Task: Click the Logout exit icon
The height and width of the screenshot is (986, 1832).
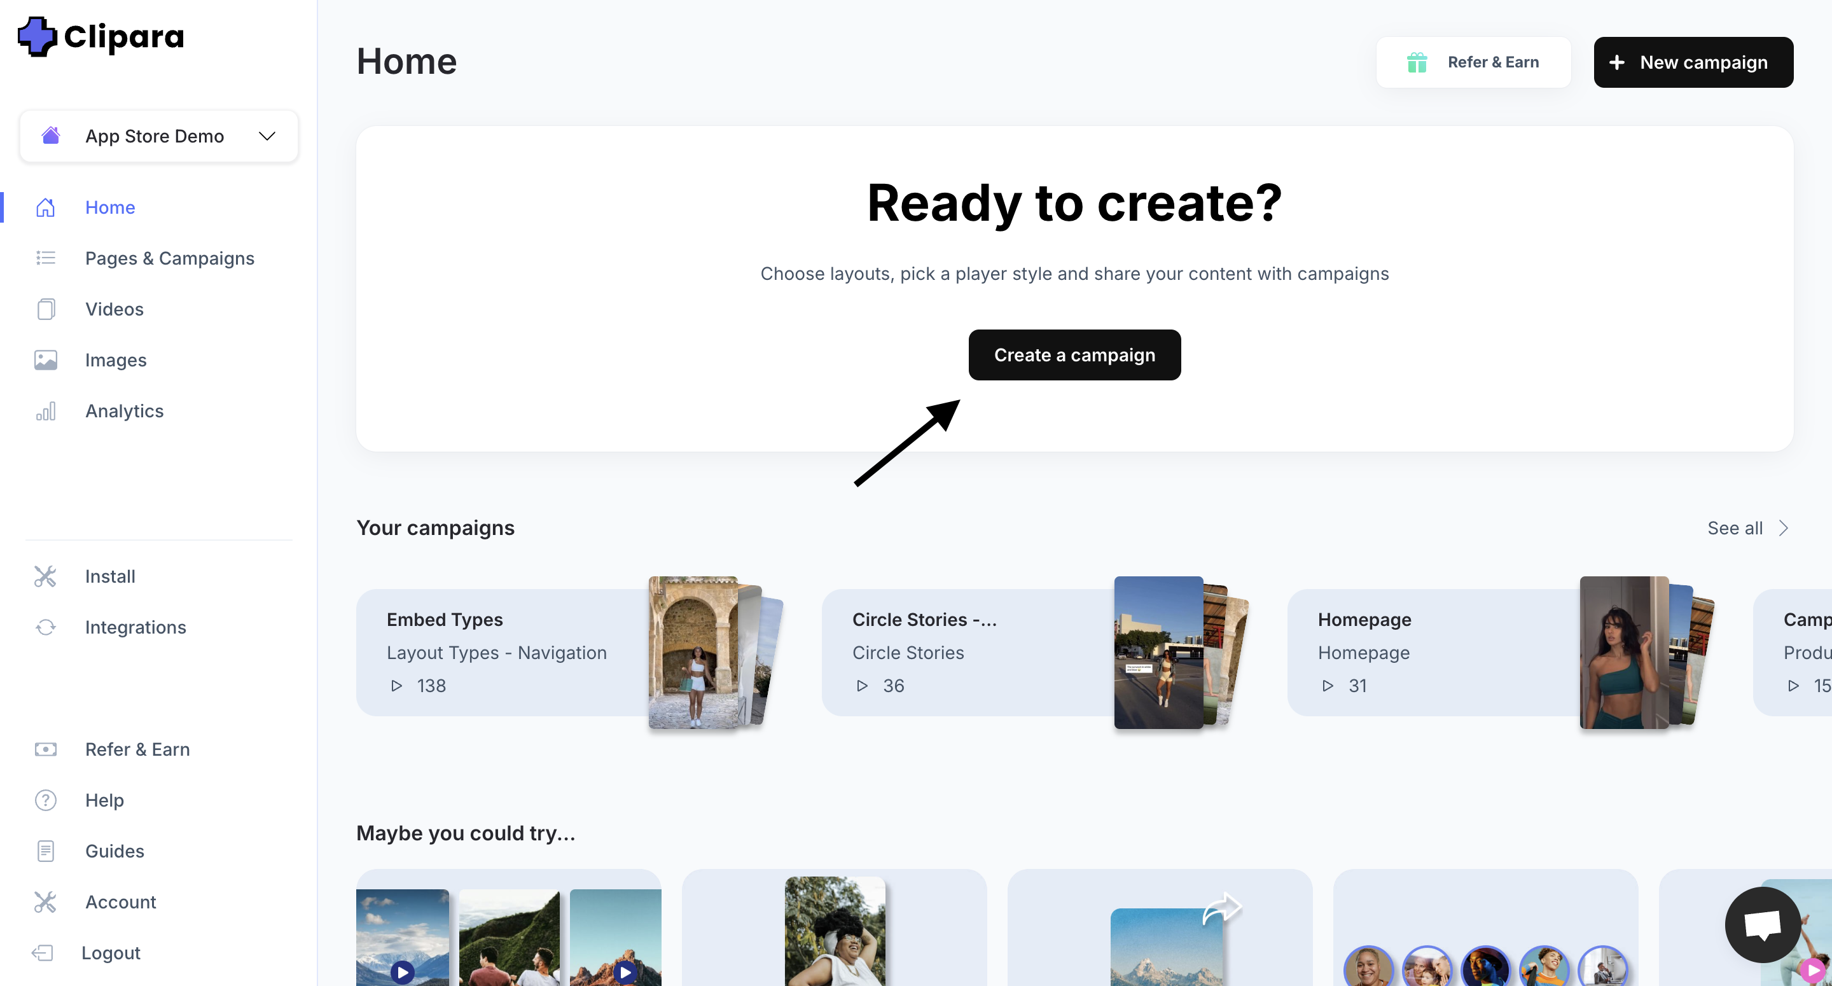Action: click(43, 952)
